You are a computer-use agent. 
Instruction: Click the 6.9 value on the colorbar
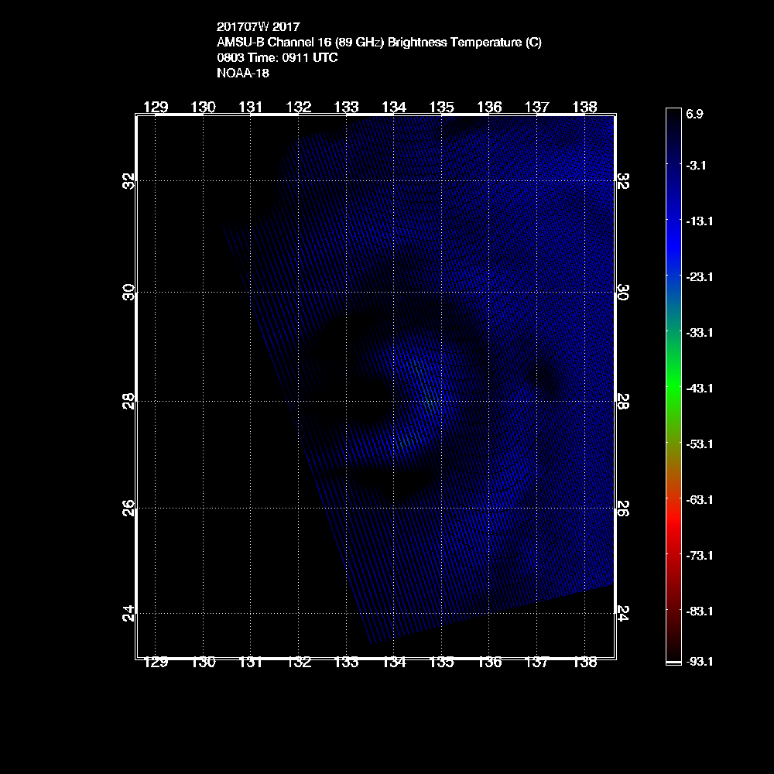694,114
